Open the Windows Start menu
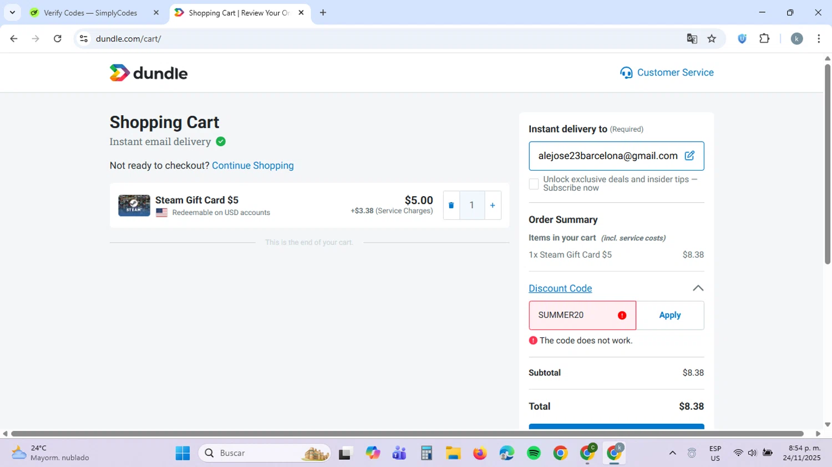The height and width of the screenshot is (467, 832). [x=182, y=453]
